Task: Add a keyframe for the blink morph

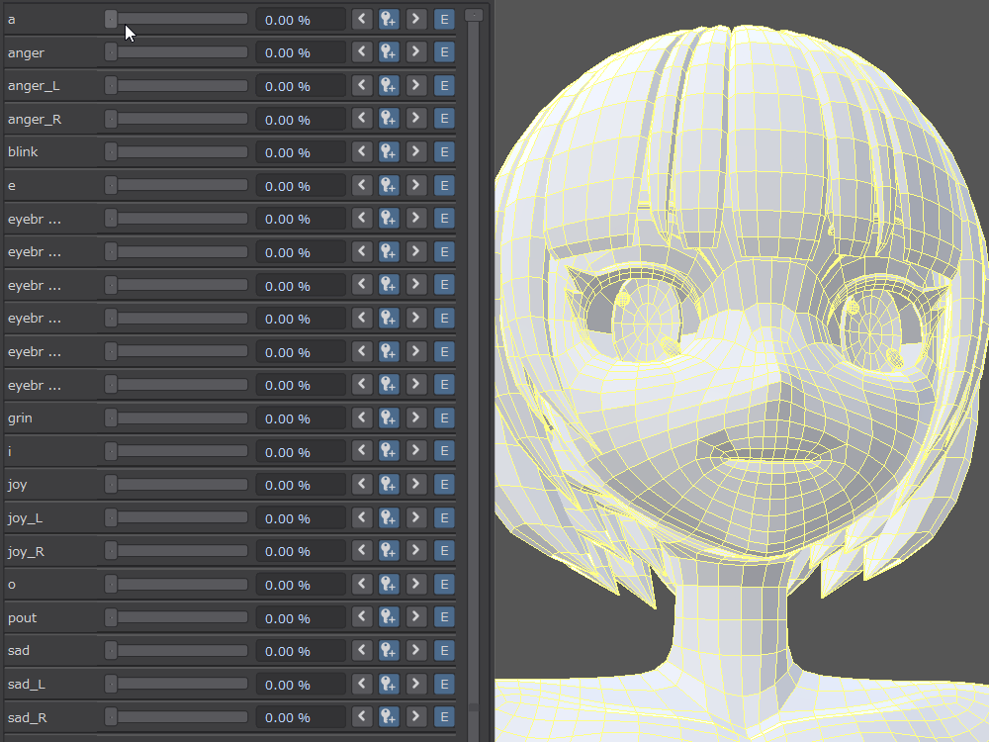Action: (389, 152)
